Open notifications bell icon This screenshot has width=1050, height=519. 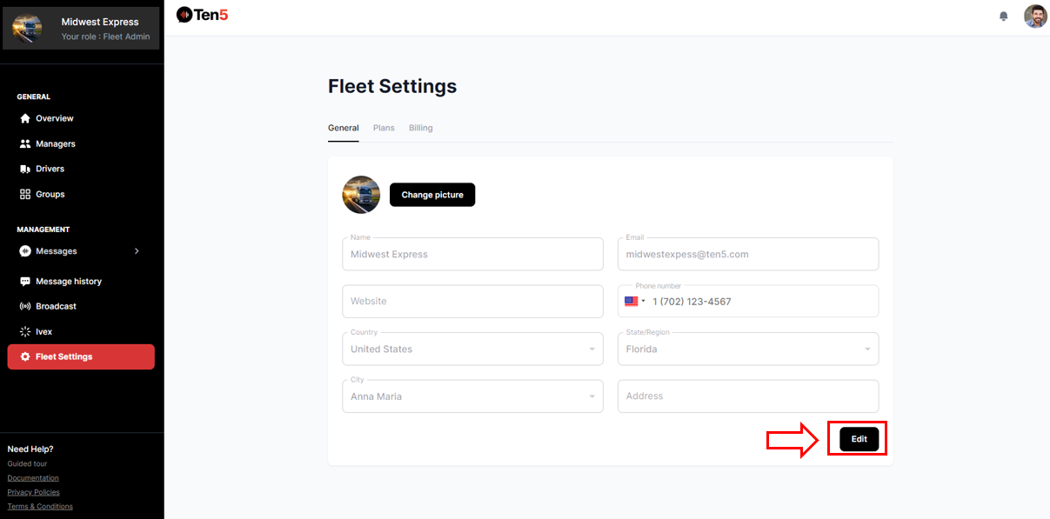[1004, 16]
